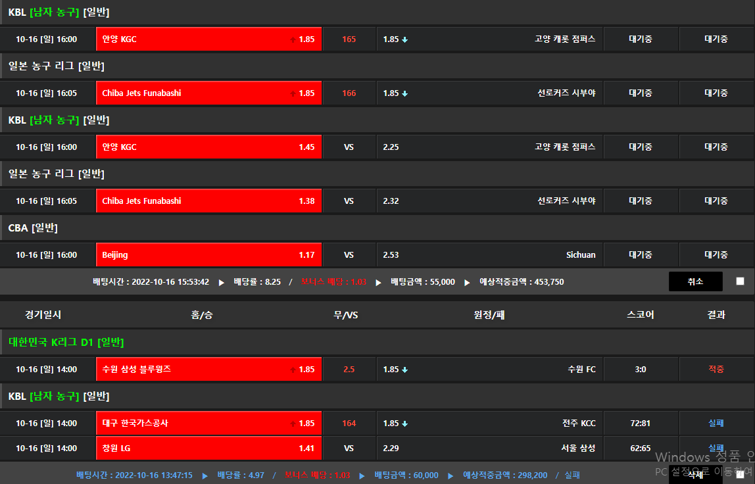Click the 대한민국 K리그 D1 league heading
This screenshot has height=484, width=755.
point(66,342)
